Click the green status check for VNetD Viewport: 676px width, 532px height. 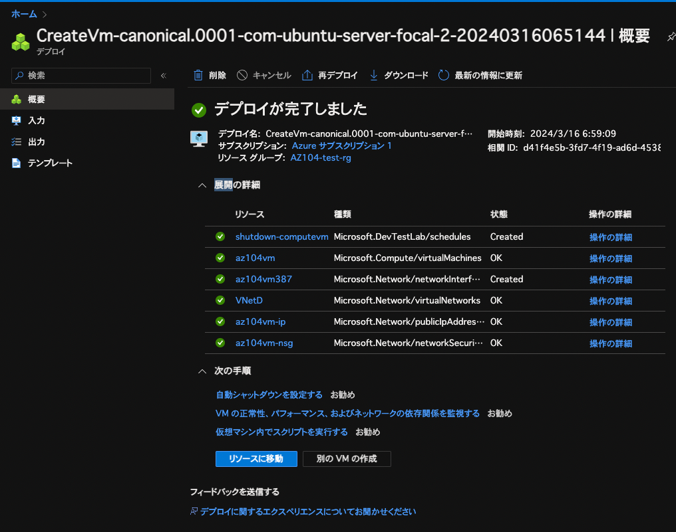point(220,300)
